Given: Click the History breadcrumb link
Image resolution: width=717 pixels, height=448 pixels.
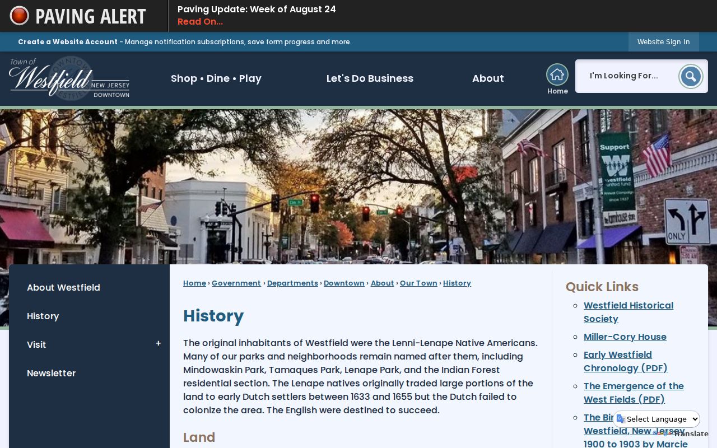Looking at the screenshot, I should point(457,283).
